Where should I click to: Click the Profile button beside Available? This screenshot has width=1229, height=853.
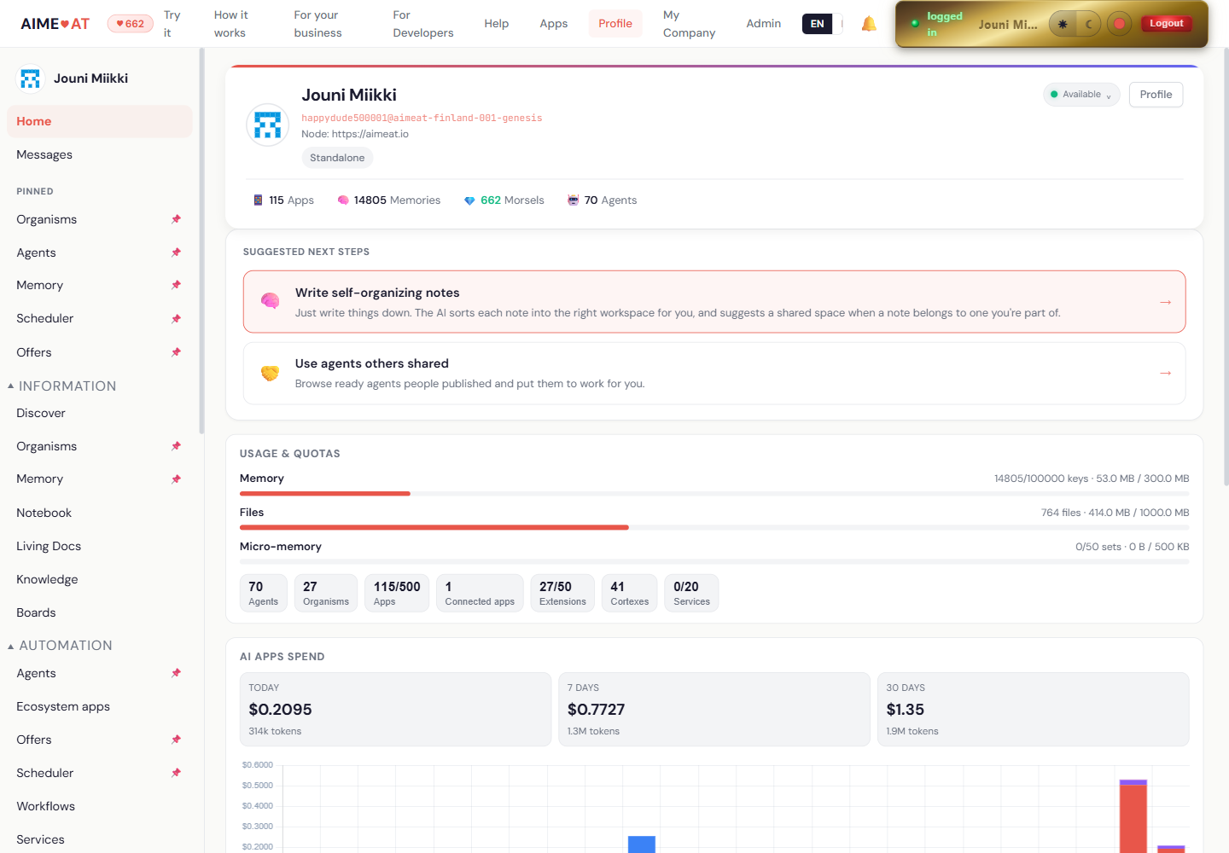click(x=1156, y=95)
